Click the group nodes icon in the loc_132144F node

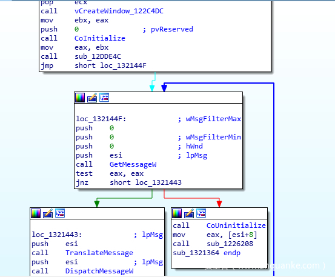[104, 98]
